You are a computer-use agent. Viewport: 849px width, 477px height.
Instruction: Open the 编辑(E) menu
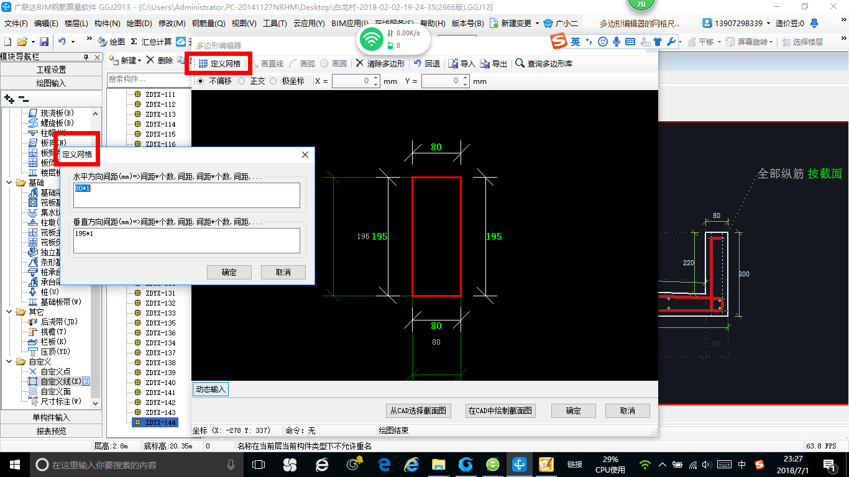click(x=46, y=24)
